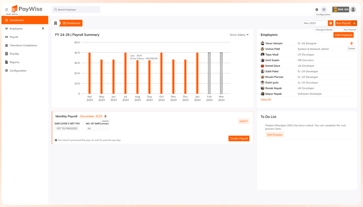Click the Dashboard breadcrumb tab

[71, 23]
